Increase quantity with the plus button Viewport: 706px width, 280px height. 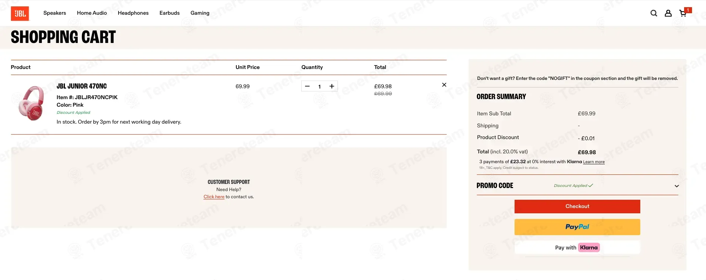(x=332, y=86)
